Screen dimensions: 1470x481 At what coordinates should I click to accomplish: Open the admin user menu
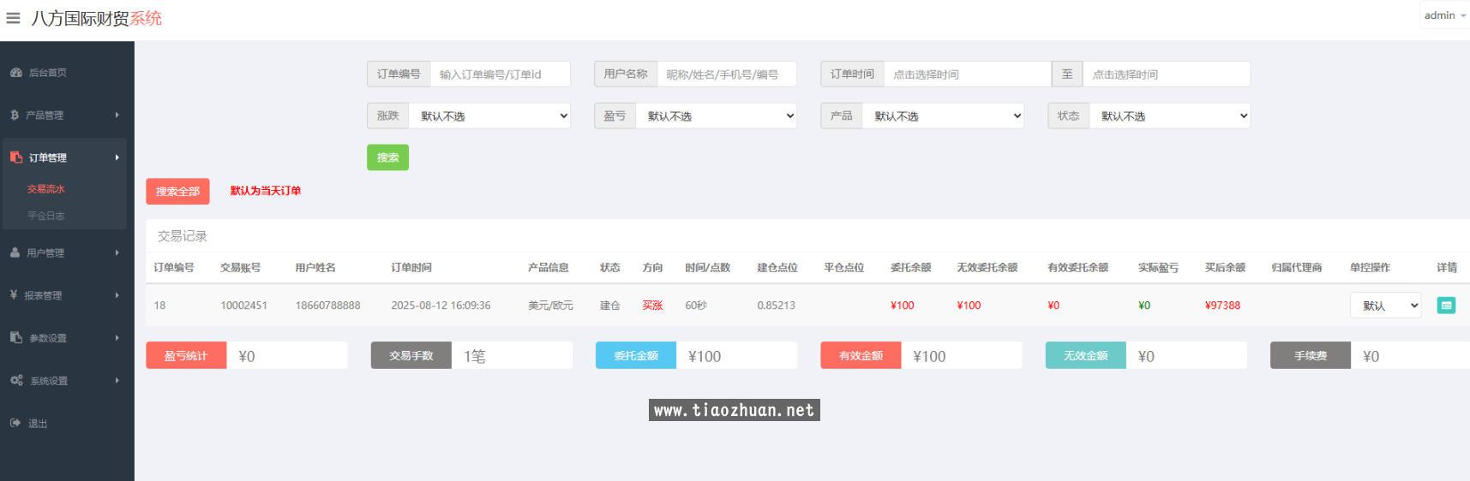(1444, 15)
